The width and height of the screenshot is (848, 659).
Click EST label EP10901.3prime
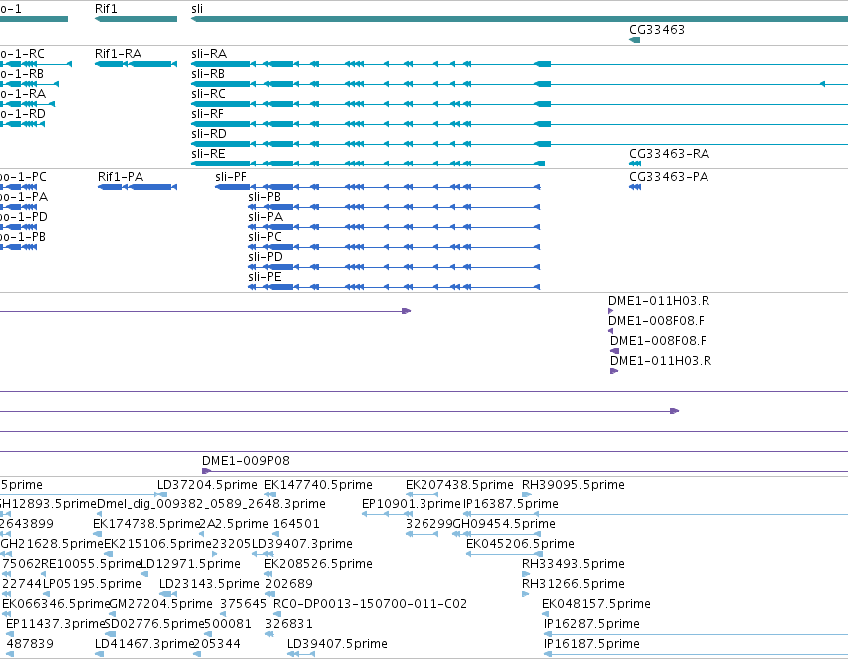pyautogui.click(x=411, y=504)
